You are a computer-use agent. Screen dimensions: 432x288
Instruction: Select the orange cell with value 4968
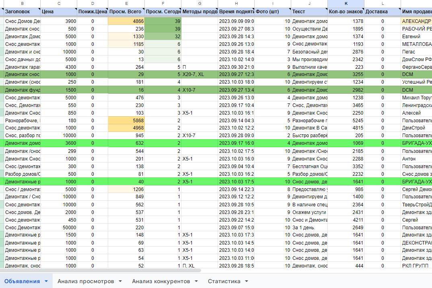(126, 128)
